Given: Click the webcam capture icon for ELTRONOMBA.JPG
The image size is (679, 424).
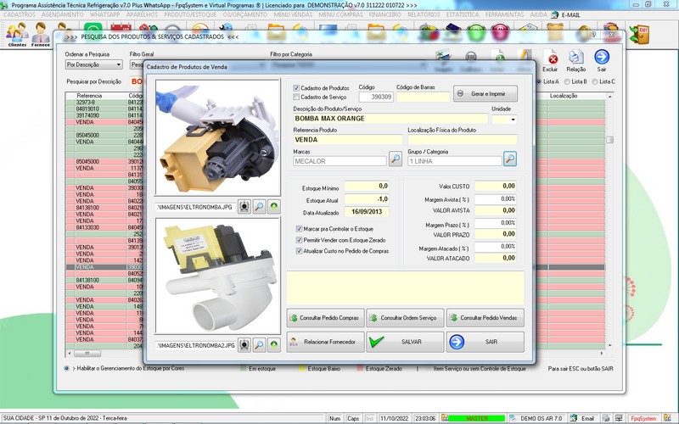Looking at the screenshot, I should (x=244, y=206).
